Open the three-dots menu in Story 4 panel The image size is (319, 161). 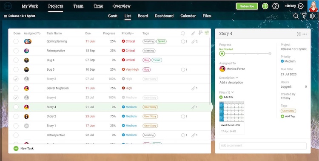point(305,34)
